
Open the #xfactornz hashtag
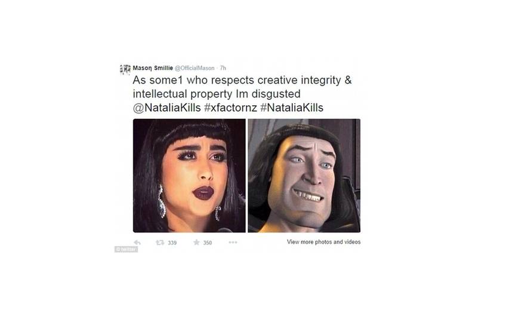pyautogui.click(x=231, y=108)
